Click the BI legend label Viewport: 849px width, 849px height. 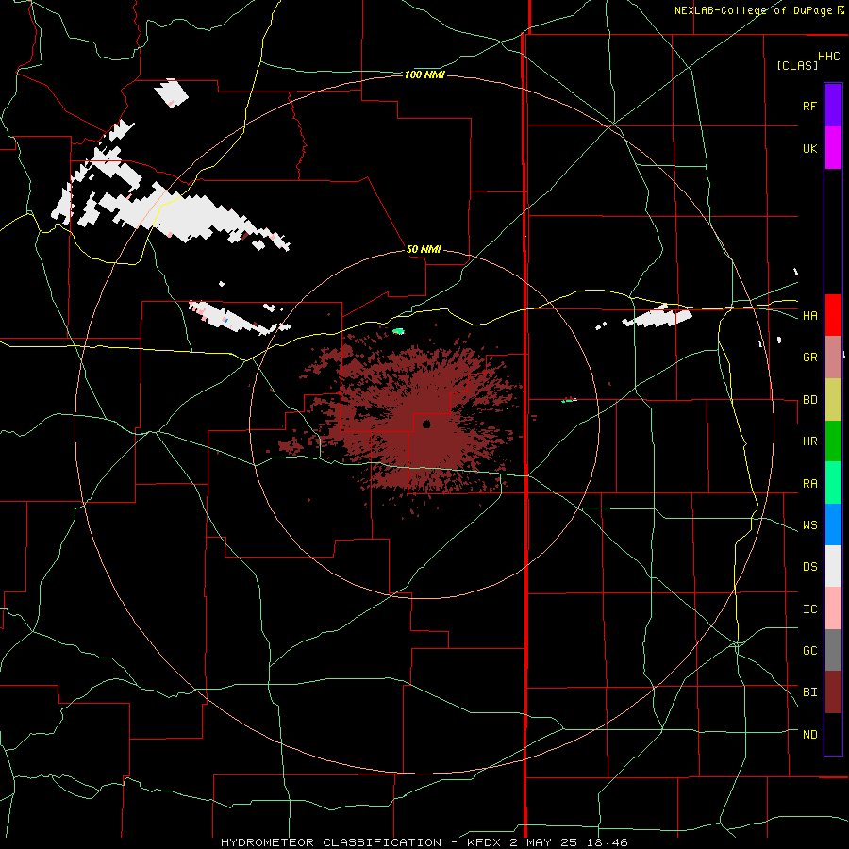(810, 692)
